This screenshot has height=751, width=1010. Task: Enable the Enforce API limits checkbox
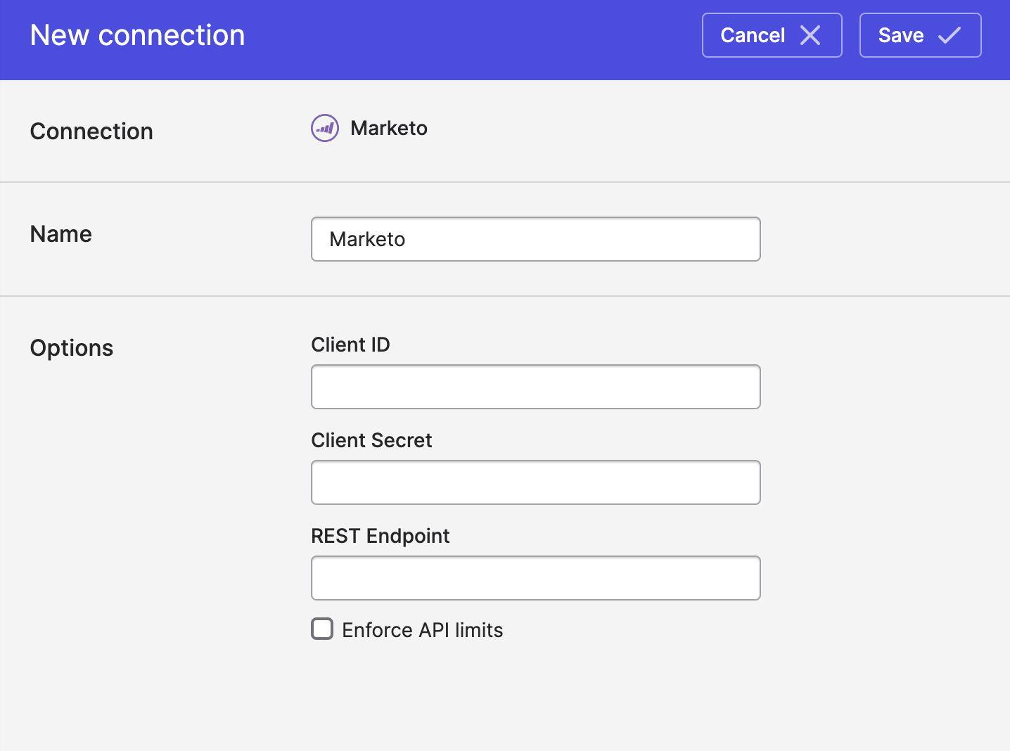322,629
